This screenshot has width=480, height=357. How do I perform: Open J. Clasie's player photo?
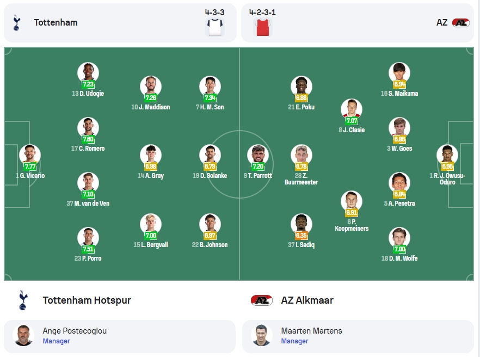pyautogui.click(x=352, y=109)
